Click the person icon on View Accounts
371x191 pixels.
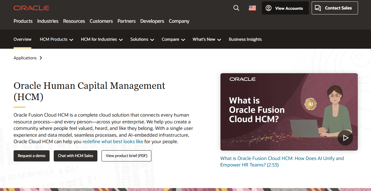(x=269, y=8)
